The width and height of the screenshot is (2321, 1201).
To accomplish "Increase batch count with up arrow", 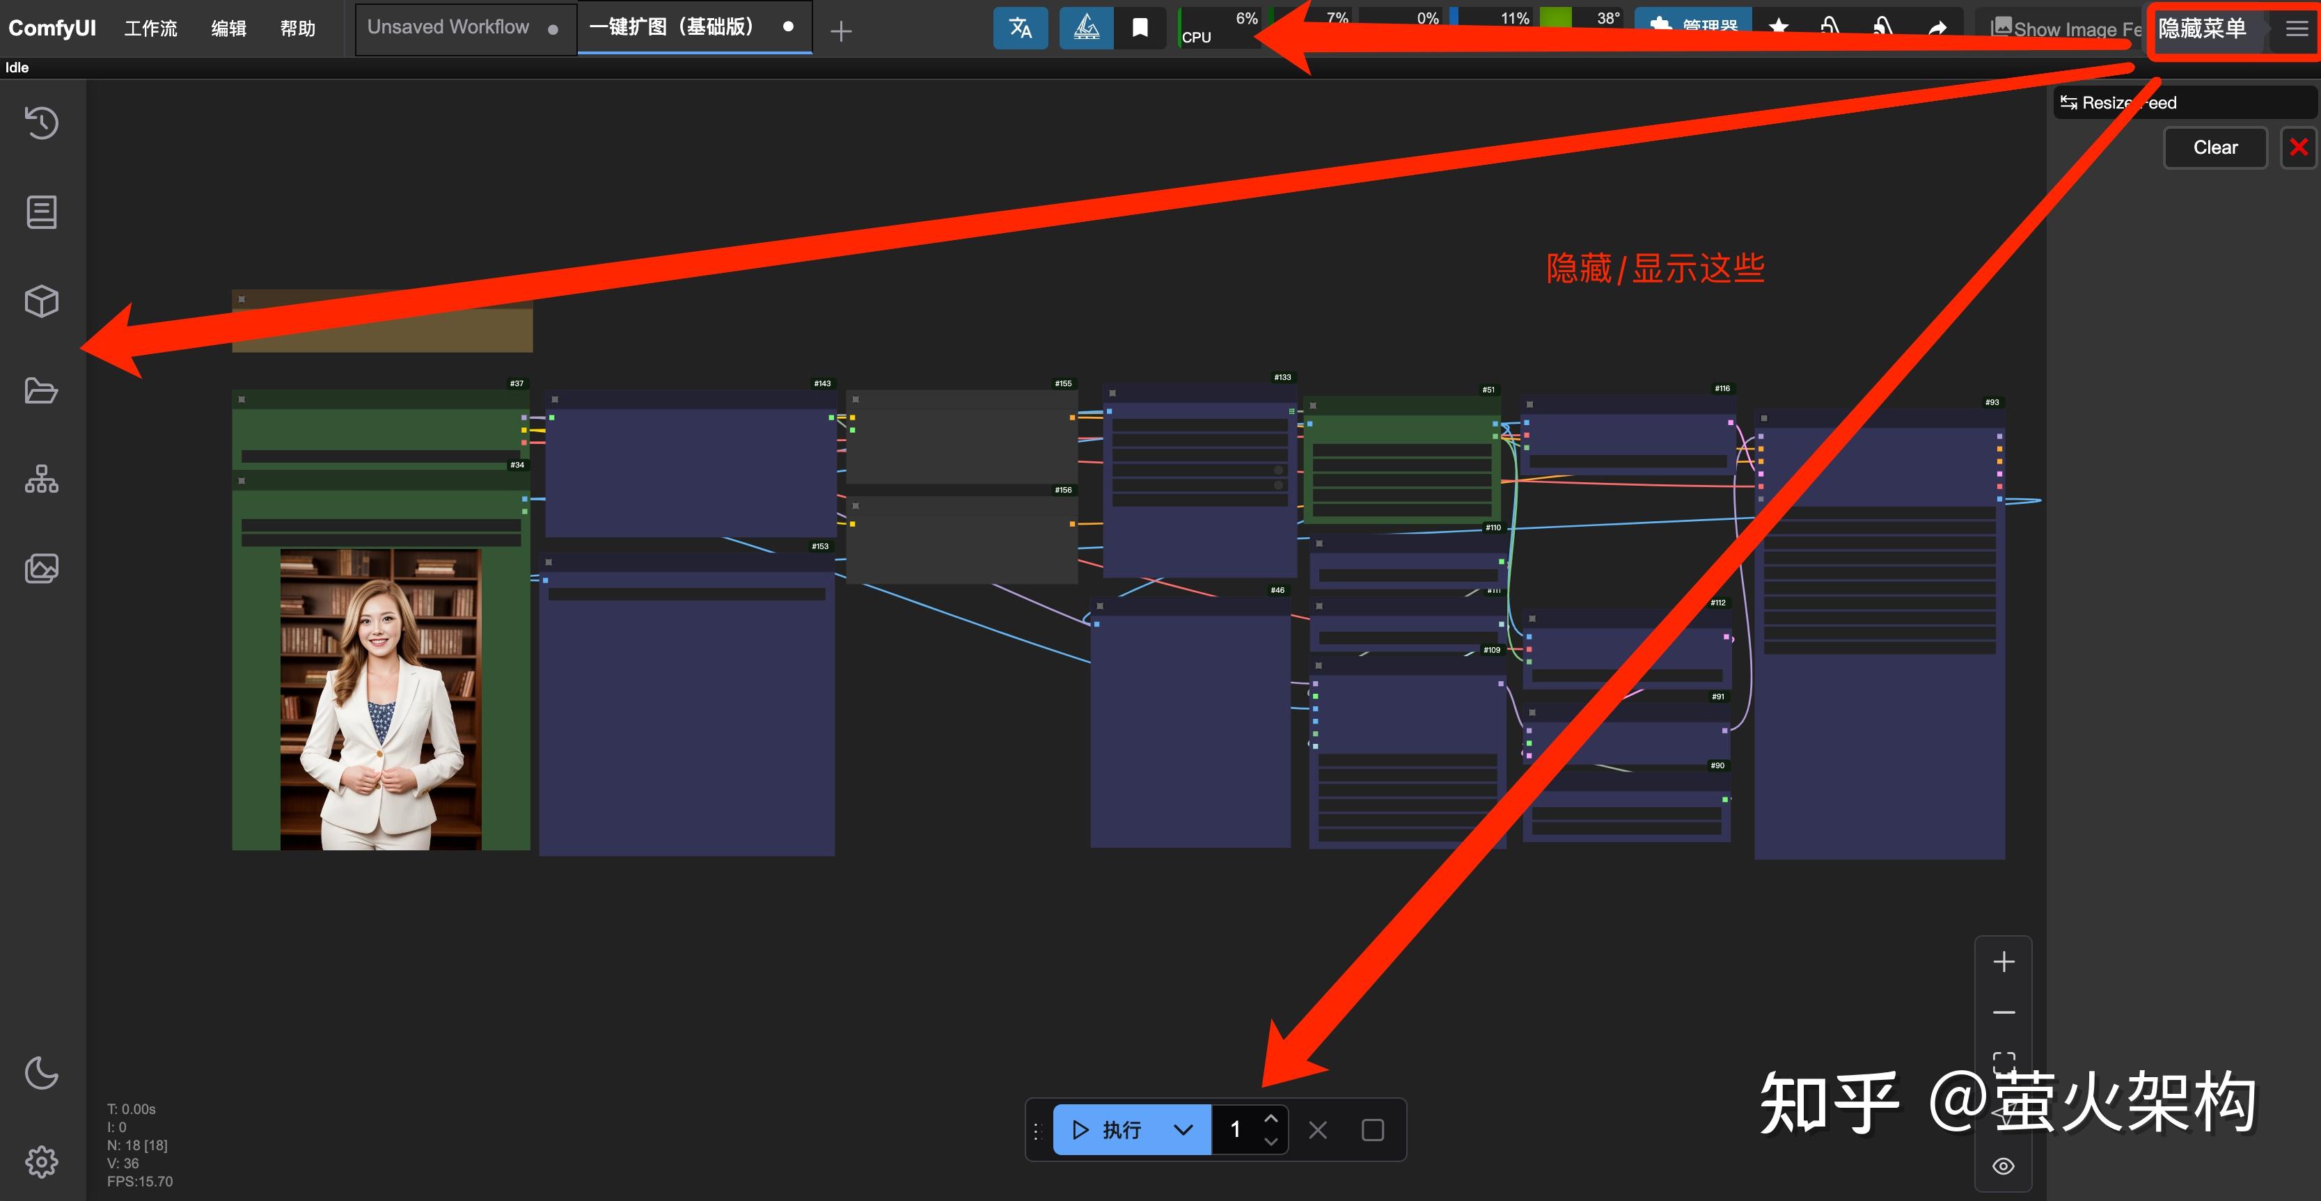I will 1270,1119.
